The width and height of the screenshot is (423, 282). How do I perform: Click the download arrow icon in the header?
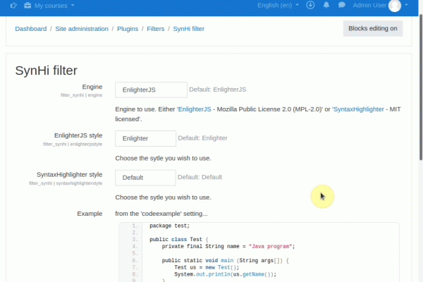click(310, 5)
